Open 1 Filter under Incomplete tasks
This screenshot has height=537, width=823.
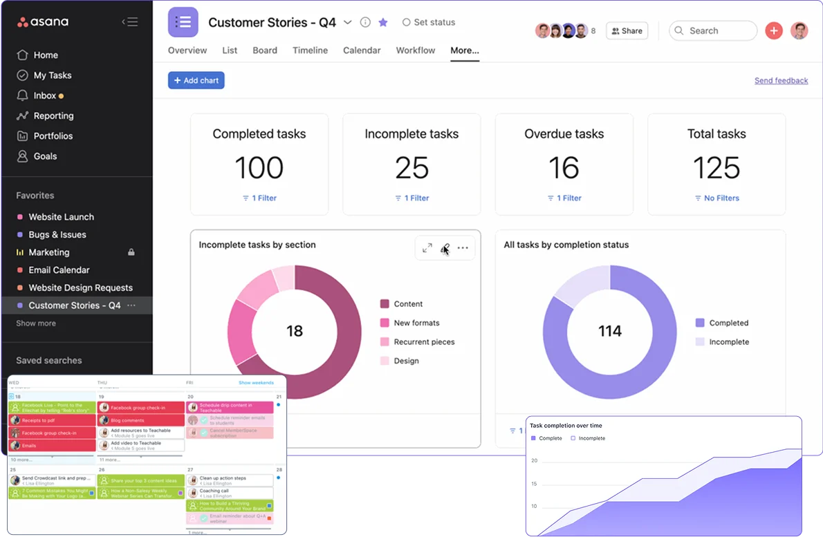click(x=411, y=198)
